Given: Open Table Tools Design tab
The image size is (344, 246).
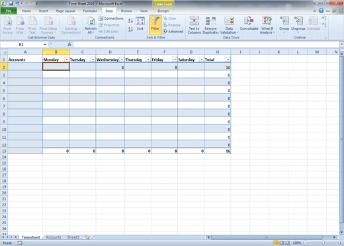Looking at the screenshot, I should click(x=163, y=11).
